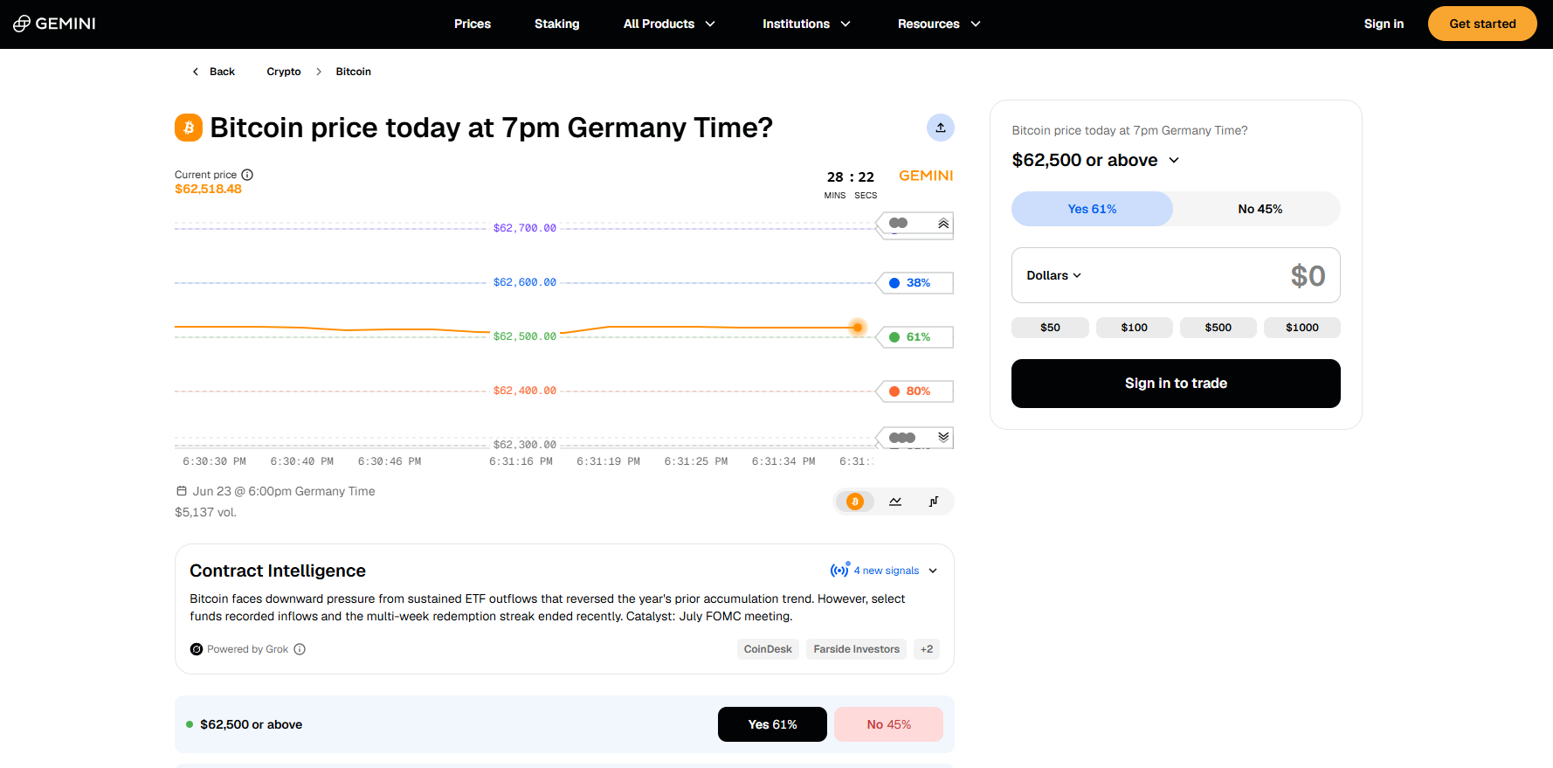
Task: Open the Dollars currency dropdown
Action: pos(1053,275)
